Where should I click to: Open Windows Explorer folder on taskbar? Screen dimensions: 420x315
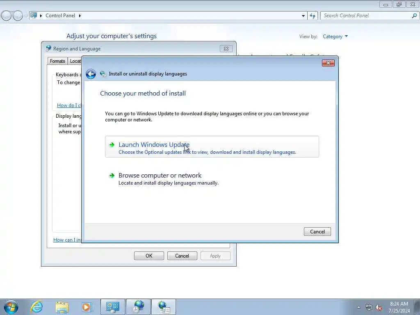pos(62,307)
